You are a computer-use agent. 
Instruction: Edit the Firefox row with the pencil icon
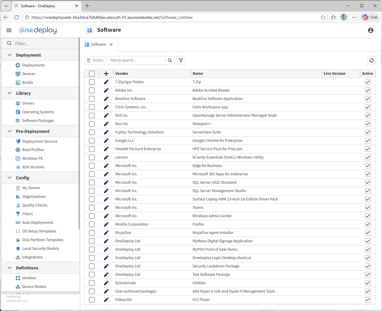point(106,224)
